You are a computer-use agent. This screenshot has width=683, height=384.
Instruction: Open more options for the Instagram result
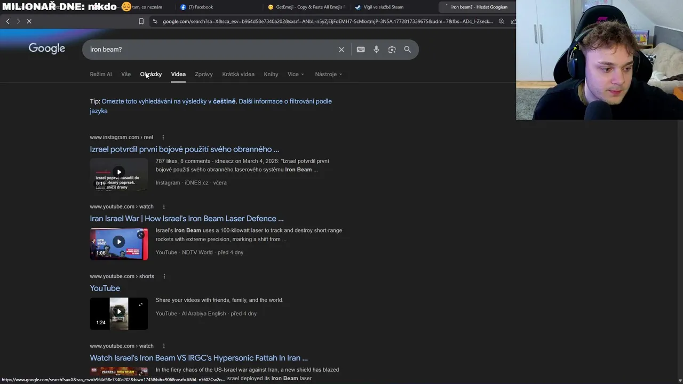click(x=163, y=137)
